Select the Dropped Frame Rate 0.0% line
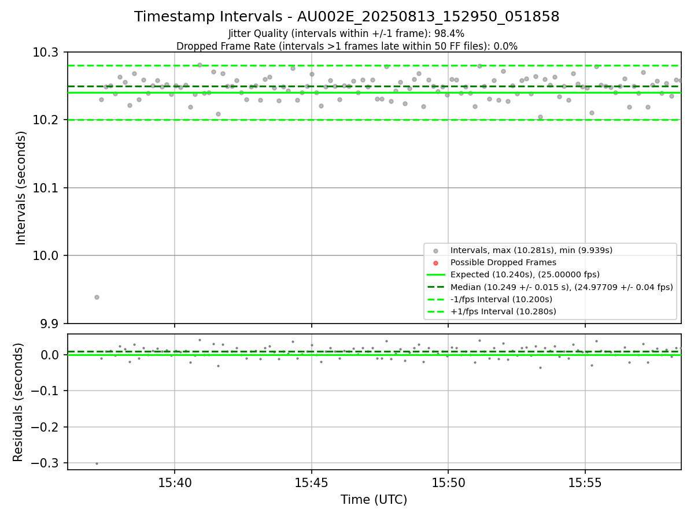This screenshot has width=694, height=520. 347,46
